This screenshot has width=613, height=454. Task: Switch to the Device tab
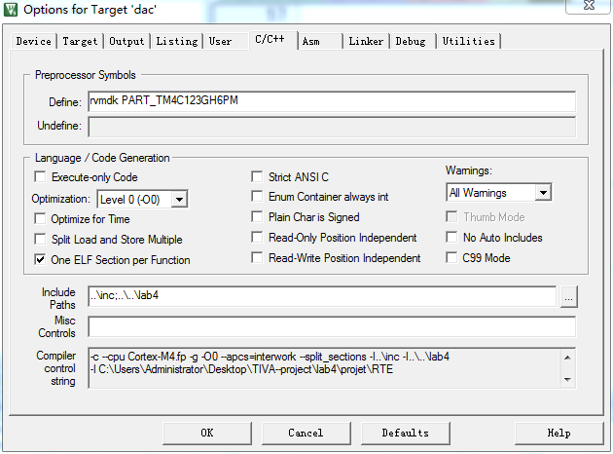click(34, 41)
